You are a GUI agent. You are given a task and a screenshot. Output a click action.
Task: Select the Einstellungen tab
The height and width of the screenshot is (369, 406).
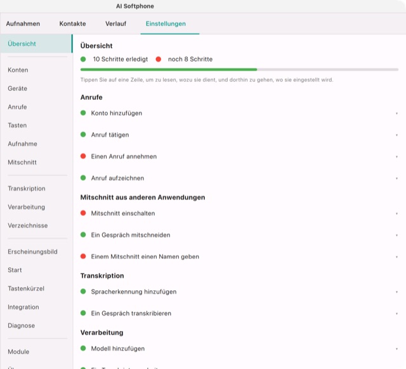coord(166,23)
